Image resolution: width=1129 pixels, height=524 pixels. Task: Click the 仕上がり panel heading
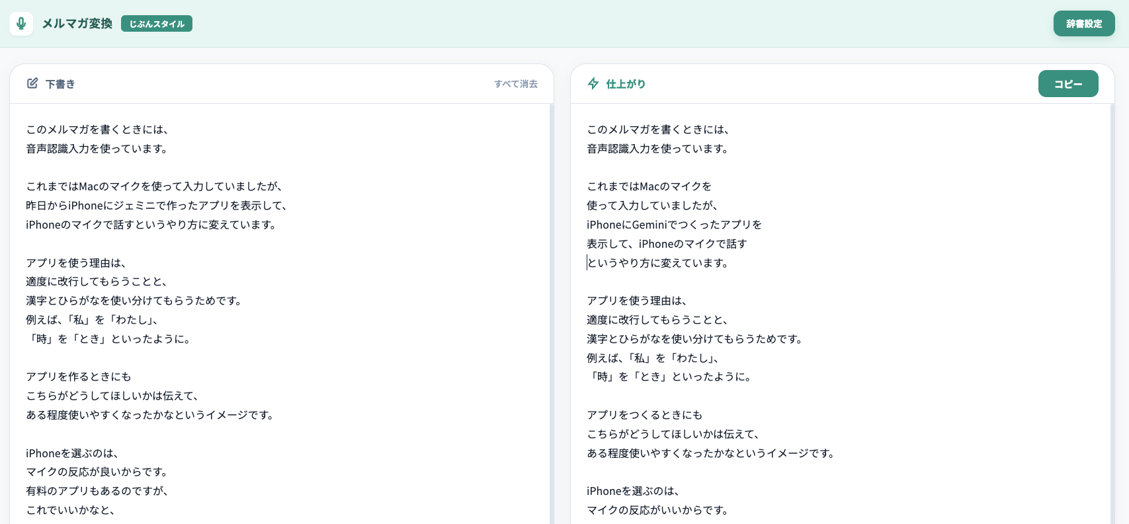(x=626, y=84)
